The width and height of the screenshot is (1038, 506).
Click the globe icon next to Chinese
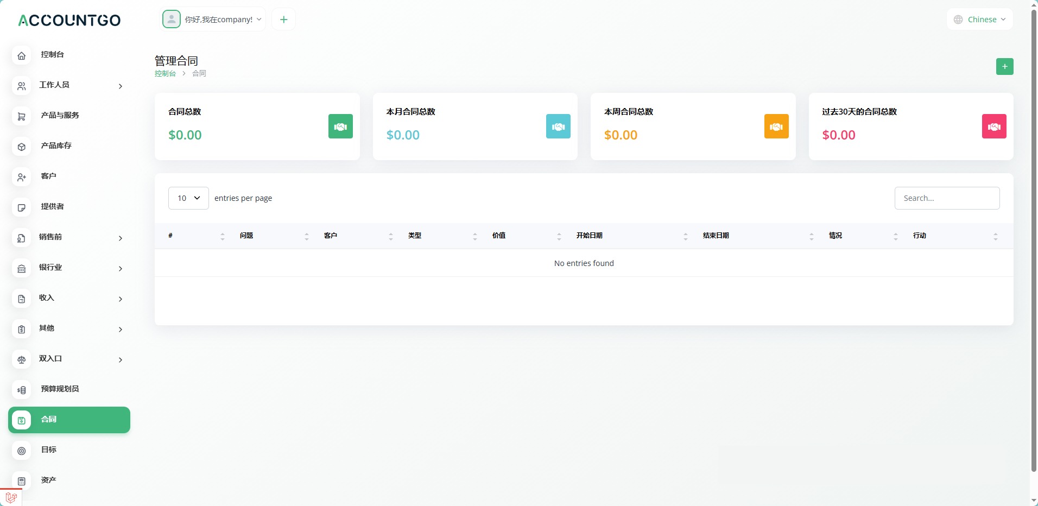click(957, 19)
